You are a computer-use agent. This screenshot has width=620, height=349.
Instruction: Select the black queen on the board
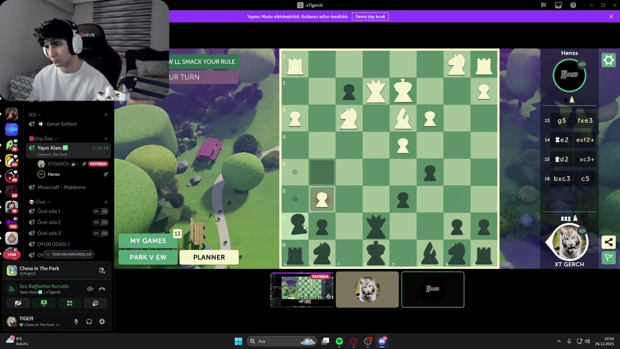(376, 227)
